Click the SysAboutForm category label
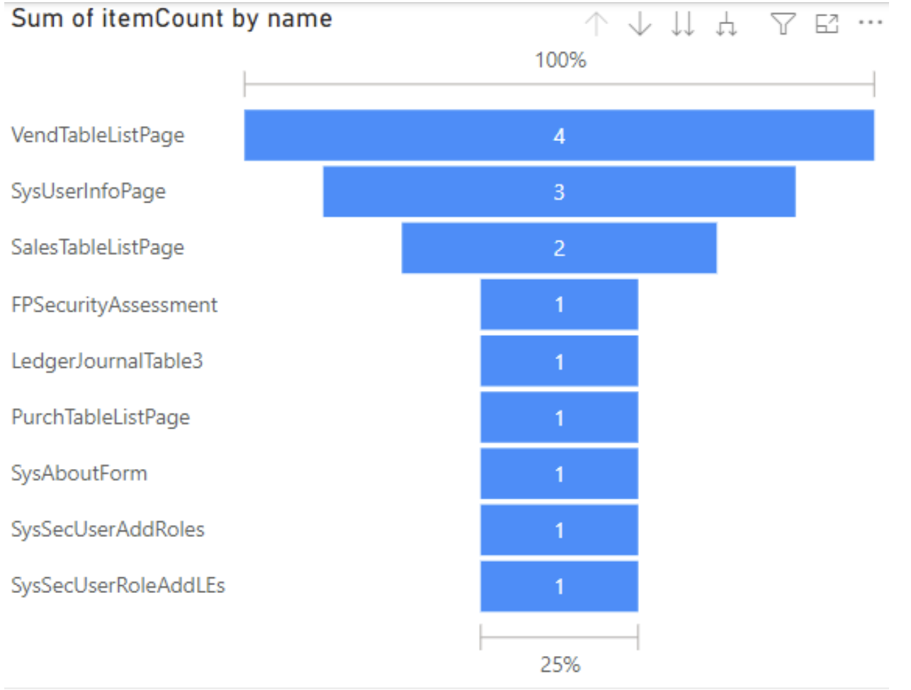The height and width of the screenshot is (690, 911). (79, 473)
